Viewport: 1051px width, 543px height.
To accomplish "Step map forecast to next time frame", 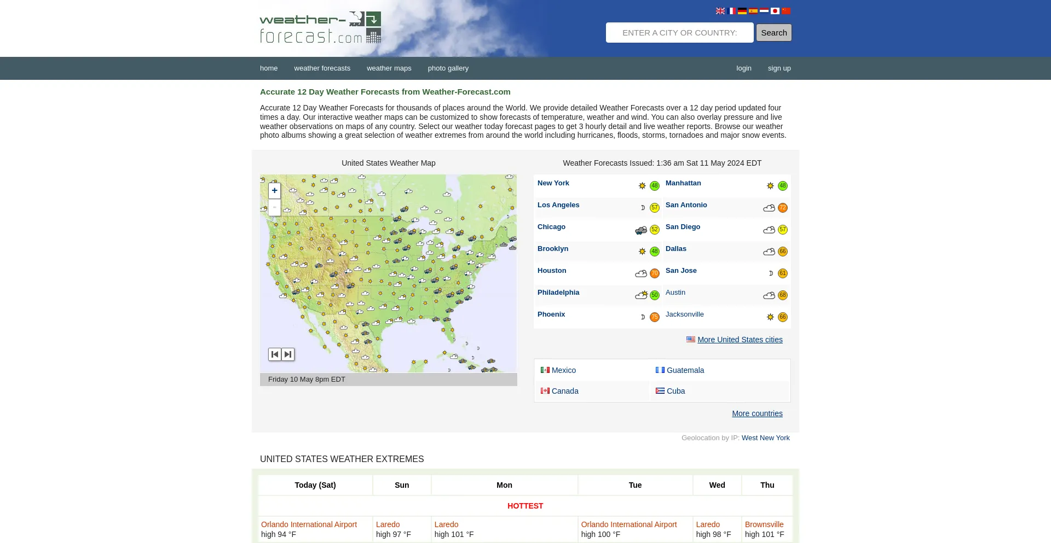I will pos(288,354).
